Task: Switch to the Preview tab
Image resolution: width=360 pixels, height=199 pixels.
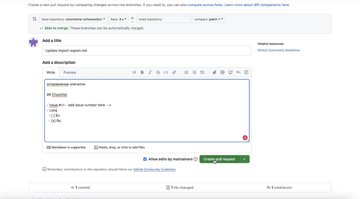Action: 70,72
